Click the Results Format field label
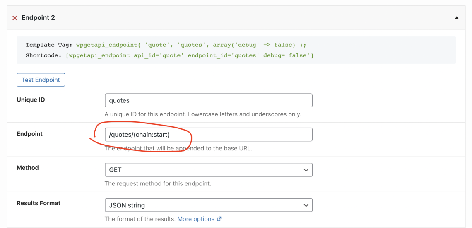 39,203
